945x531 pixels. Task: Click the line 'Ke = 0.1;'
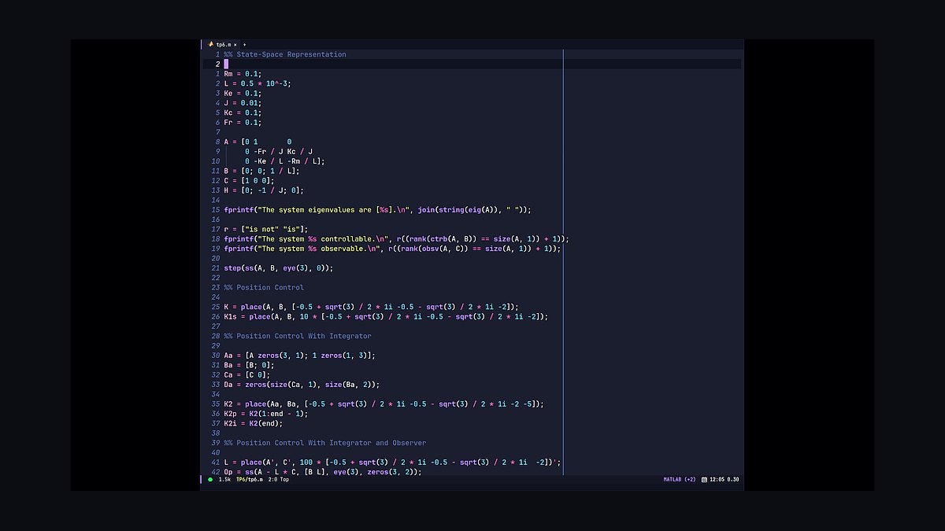[x=243, y=93]
